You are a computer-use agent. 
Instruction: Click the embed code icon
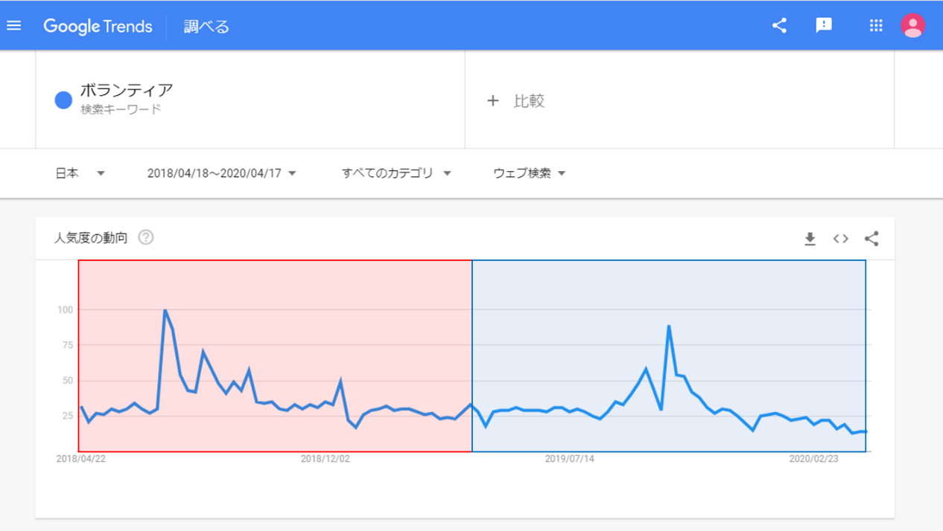click(841, 239)
